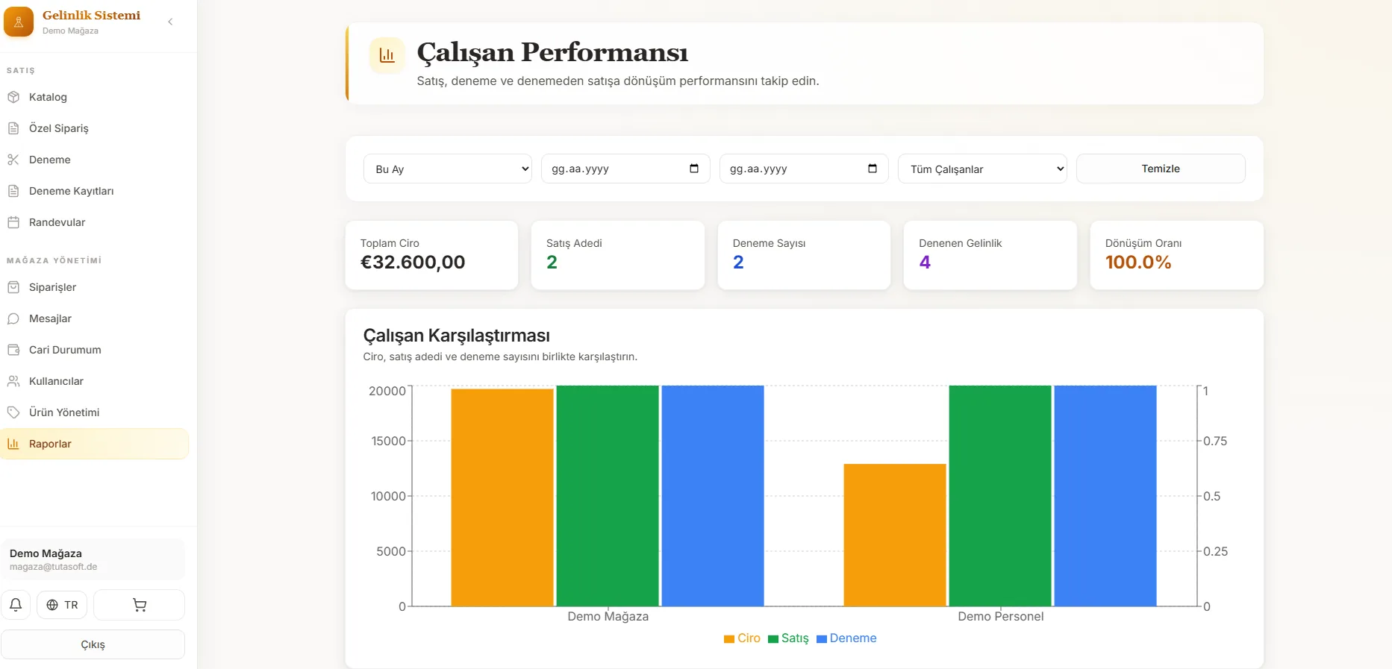Open the Bu Ay period dropdown
1392x669 pixels.
(x=448, y=169)
